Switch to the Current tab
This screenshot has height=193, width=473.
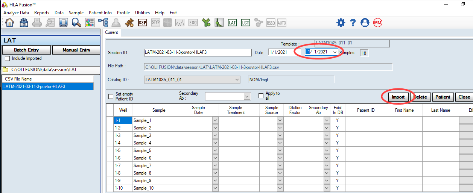(x=111, y=32)
